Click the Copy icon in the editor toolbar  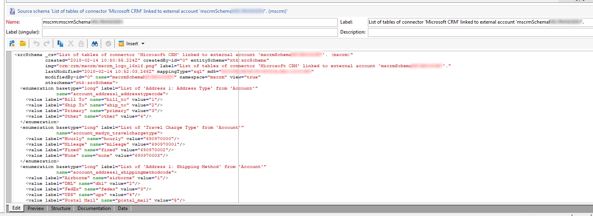pos(60,44)
